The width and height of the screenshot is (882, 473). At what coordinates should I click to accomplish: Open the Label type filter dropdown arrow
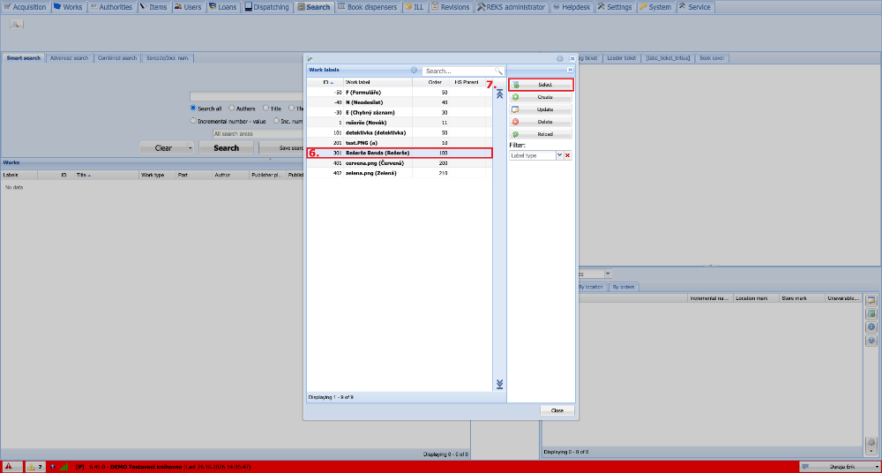560,155
